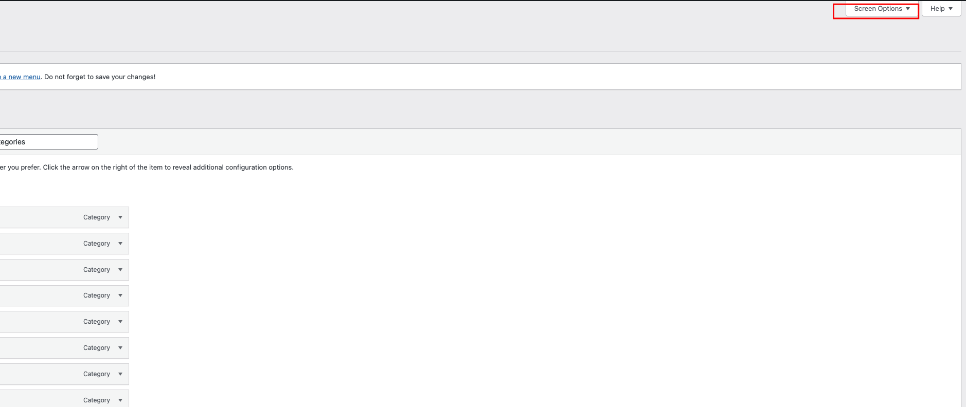Image resolution: width=966 pixels, height=407 pixels.
Task: Expand the third Category menu item arrow
Action: pyautogui.click(x=120, y=270)
